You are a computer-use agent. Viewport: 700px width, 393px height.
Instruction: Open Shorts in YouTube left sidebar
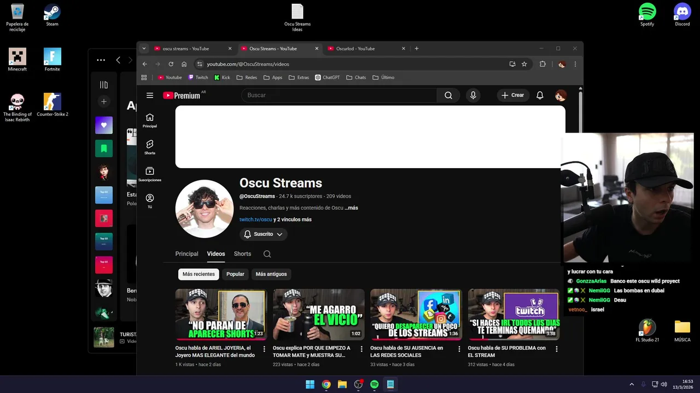coord(150,147)
